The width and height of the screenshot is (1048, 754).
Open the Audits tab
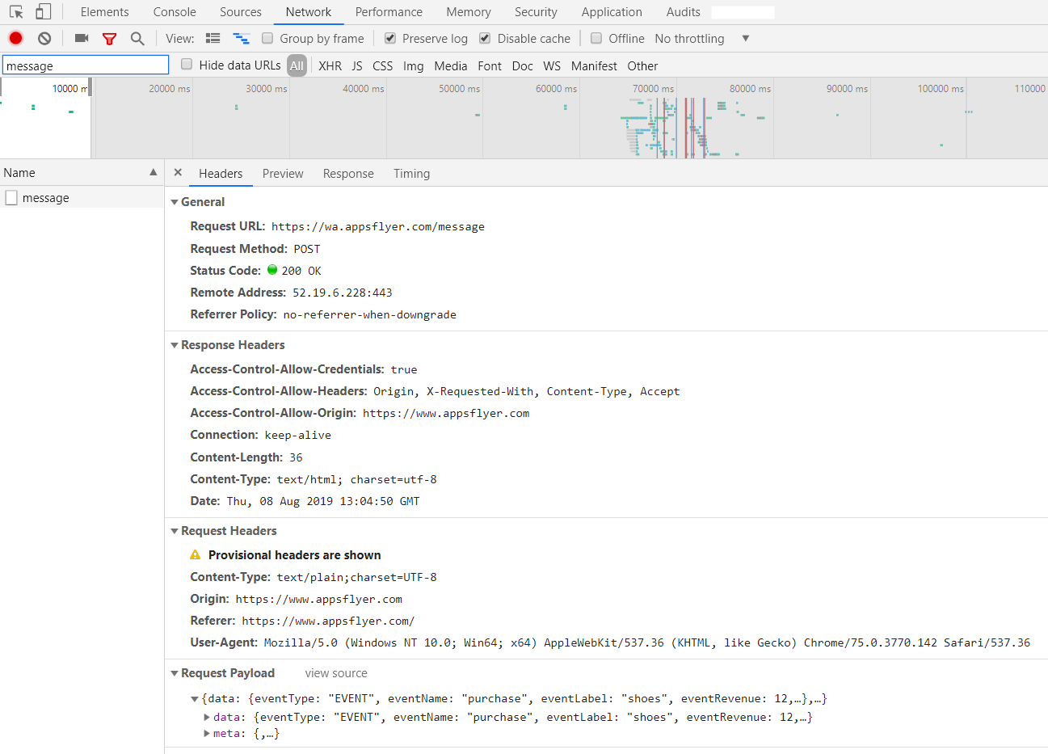click(x=684, y=12)
